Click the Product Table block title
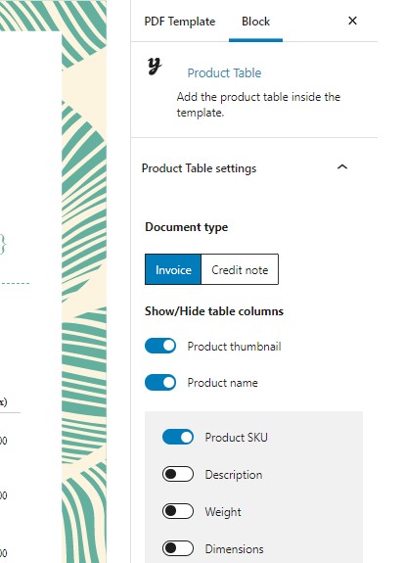The width and height of the screenshot is (404, 563). [x=224, y=72]
